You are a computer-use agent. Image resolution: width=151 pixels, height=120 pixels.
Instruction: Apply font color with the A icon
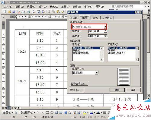pyautogui.click(x=98, y=112)
